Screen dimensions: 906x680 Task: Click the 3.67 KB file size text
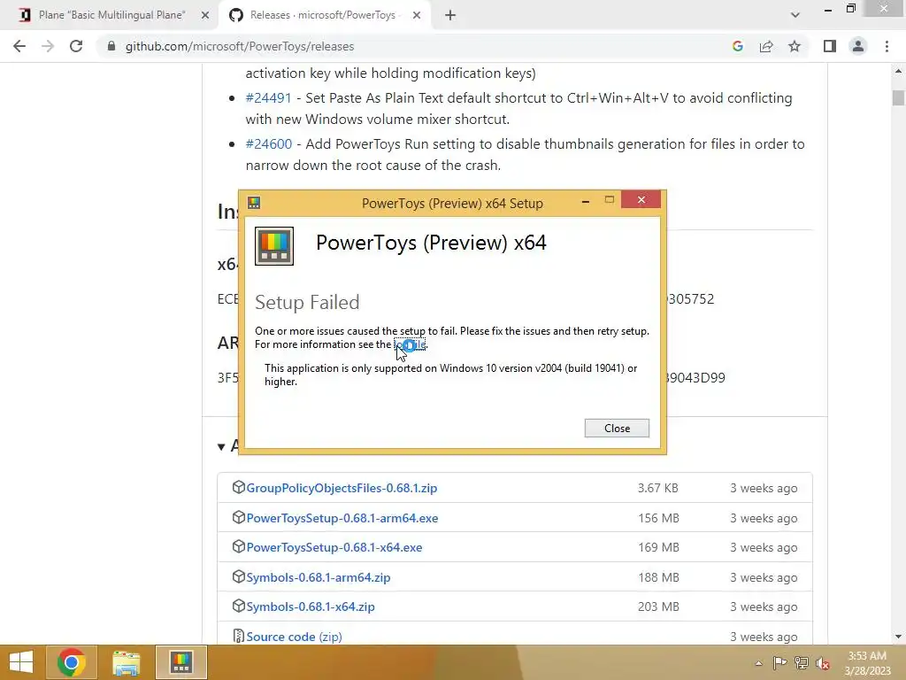coord(658,488)
